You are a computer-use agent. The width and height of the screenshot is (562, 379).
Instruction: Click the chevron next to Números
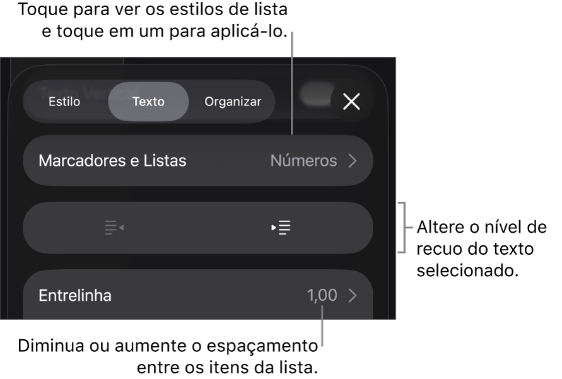[353, 161]
